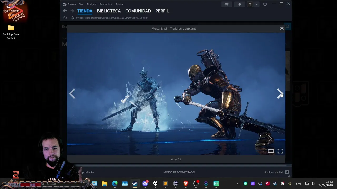Expand the account dropdown chevron
Screen dimensions: 337x189
[256, 4]
